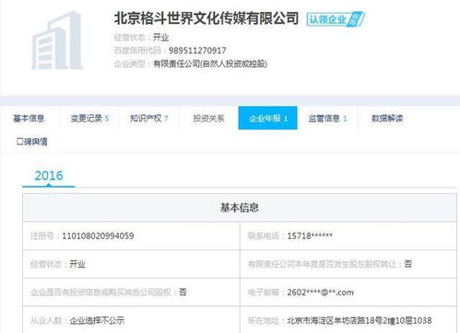
Task: Click the 企业选择不公示 employee count value
Action: pos(97,321)
